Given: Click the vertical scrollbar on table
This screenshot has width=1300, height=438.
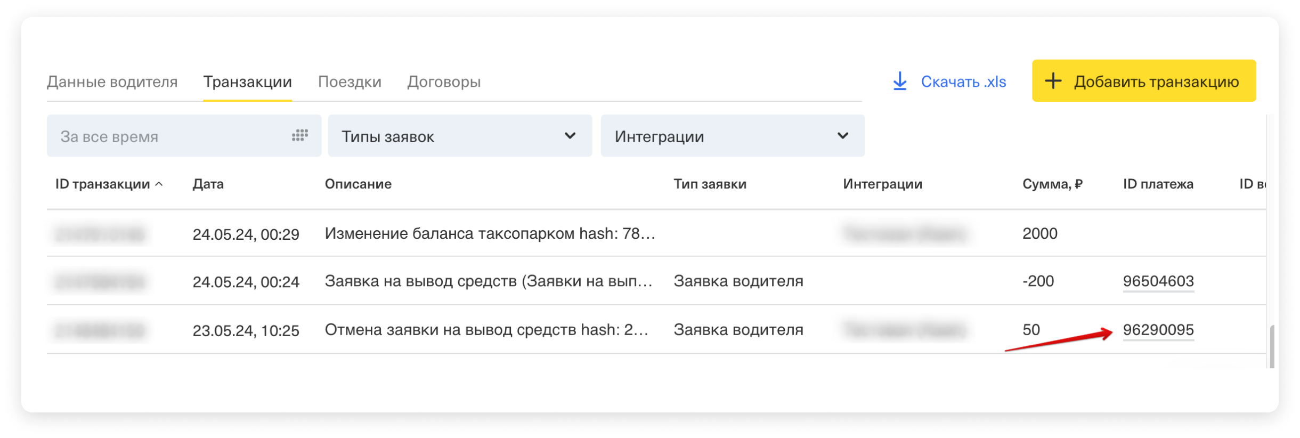Looking at the screenshot, I should click(1272, 346).
